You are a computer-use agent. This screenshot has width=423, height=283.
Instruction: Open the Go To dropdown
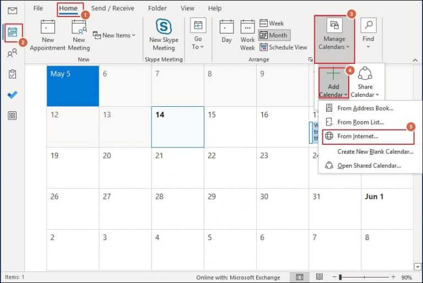tap(198, 34)
